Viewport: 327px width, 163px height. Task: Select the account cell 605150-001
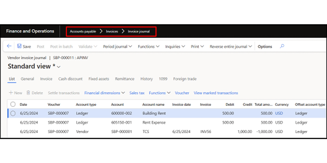(122, 123)
